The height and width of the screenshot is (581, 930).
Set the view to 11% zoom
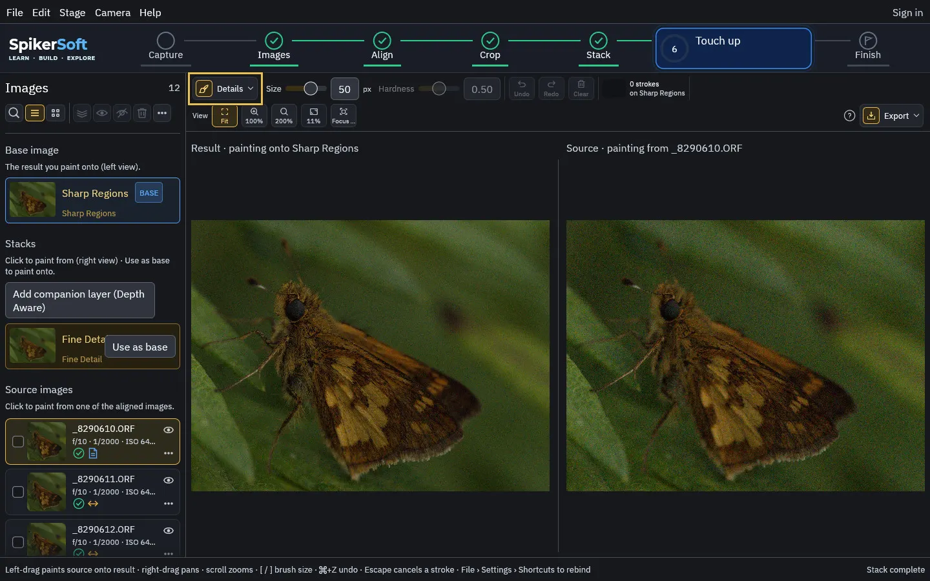tap(314, 116)
